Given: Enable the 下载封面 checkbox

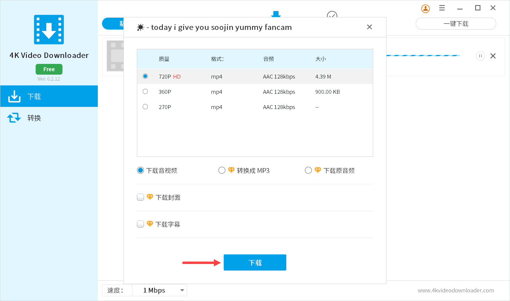Looking at the screenshot, I should pyautogui.click(x=140, y=197).
